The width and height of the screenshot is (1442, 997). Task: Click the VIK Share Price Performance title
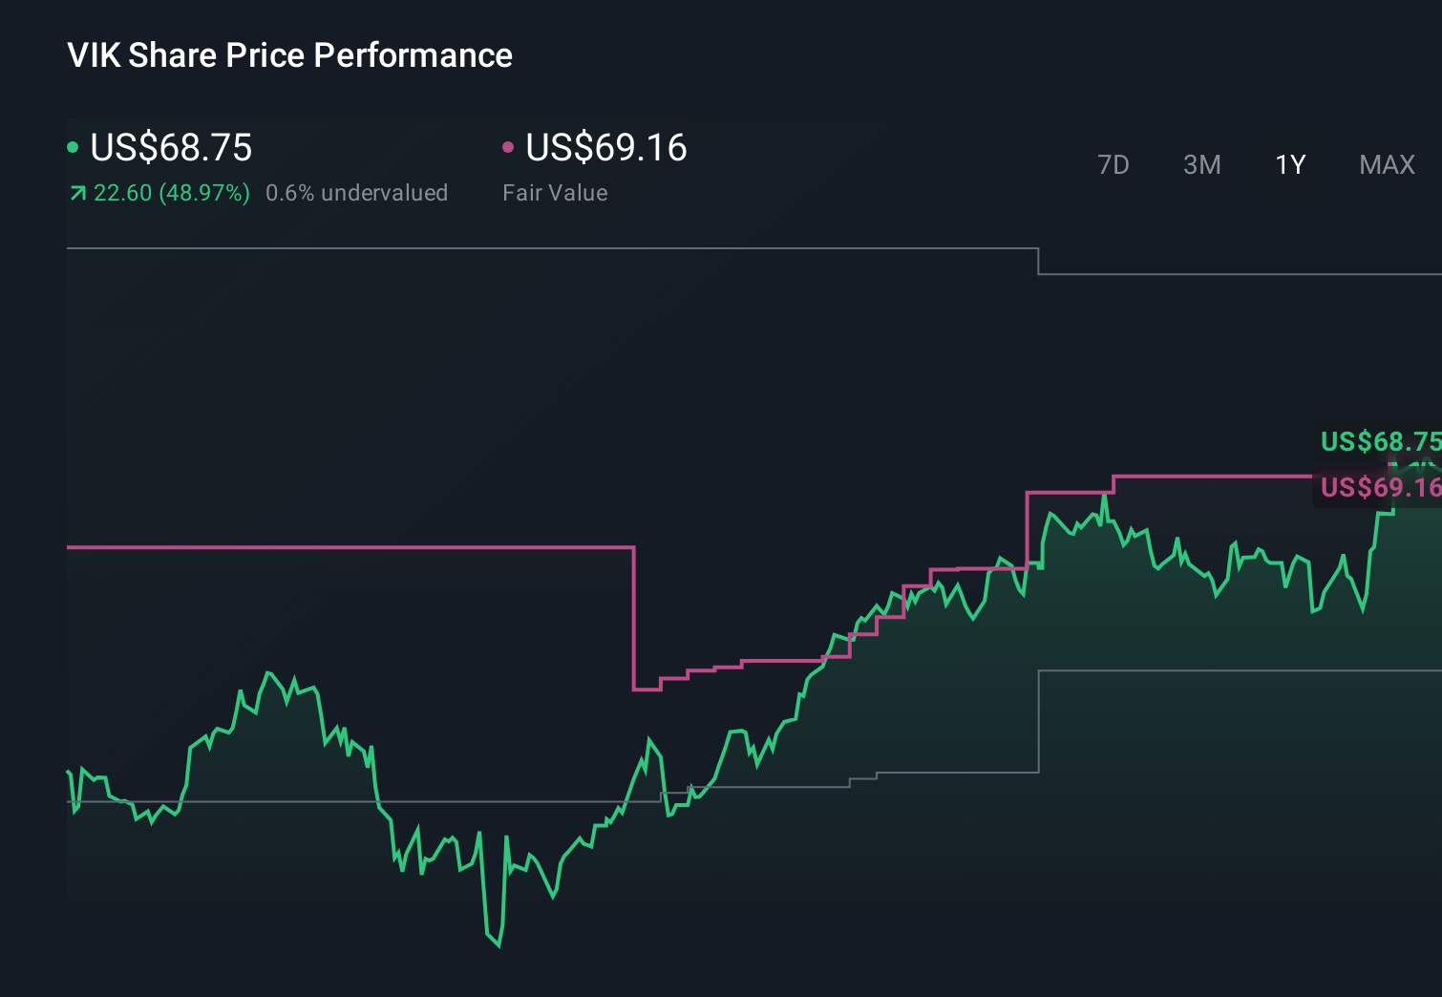289,55
